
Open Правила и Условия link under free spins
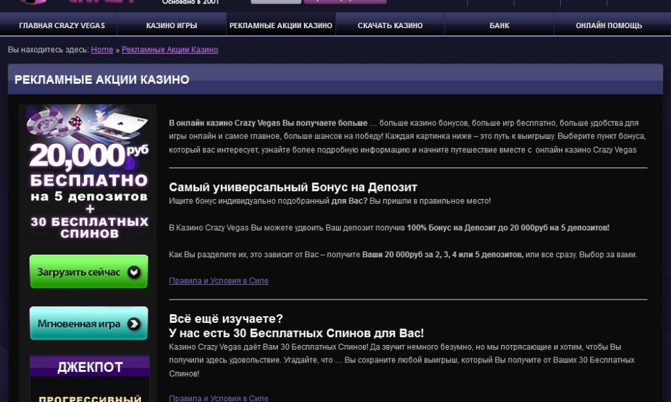tap(219, 398)
